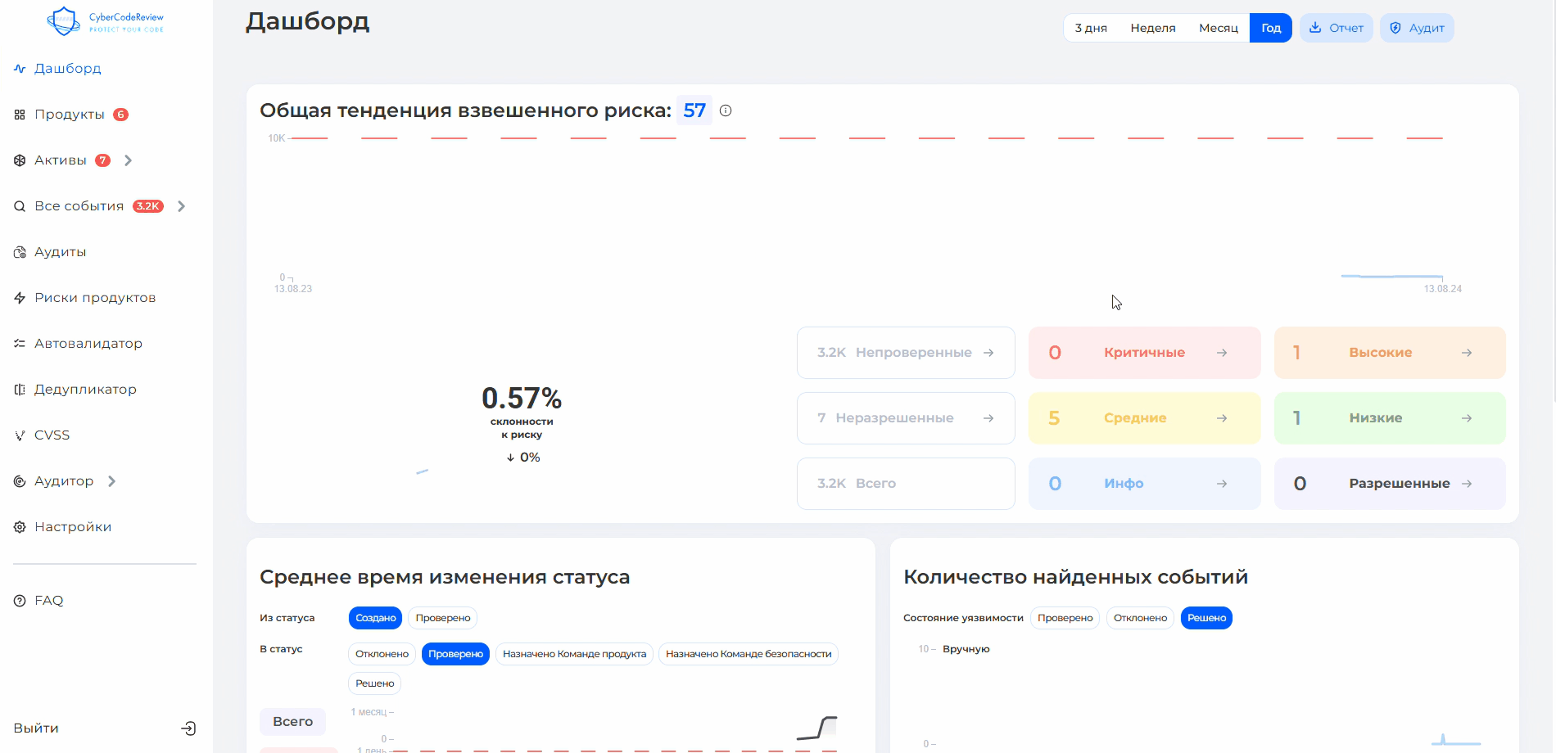Expand the Аудитор sidebar chevron
Screen dimensions: 1556x753
[x=111, y=481]
